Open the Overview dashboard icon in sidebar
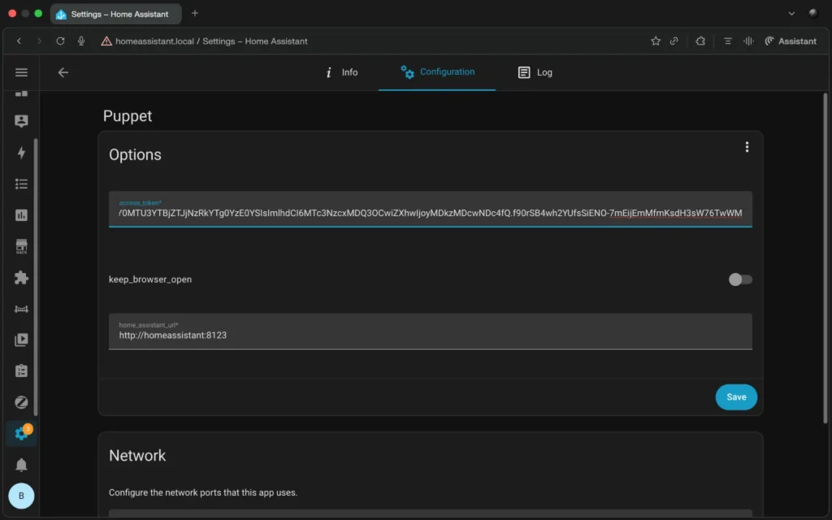832x520 pixels. (21, 94)
